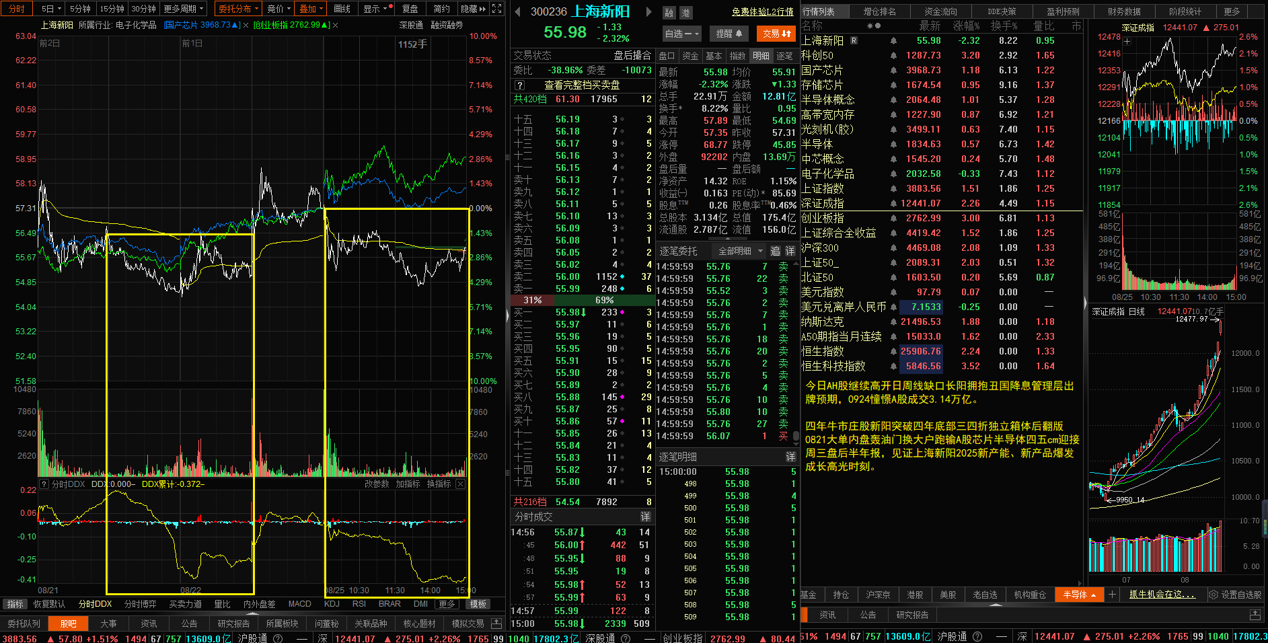Click pop-out icon in right bottom news bar
Image resolution: width=1268 pixels, height=643 pixels.
(1255, 615)
